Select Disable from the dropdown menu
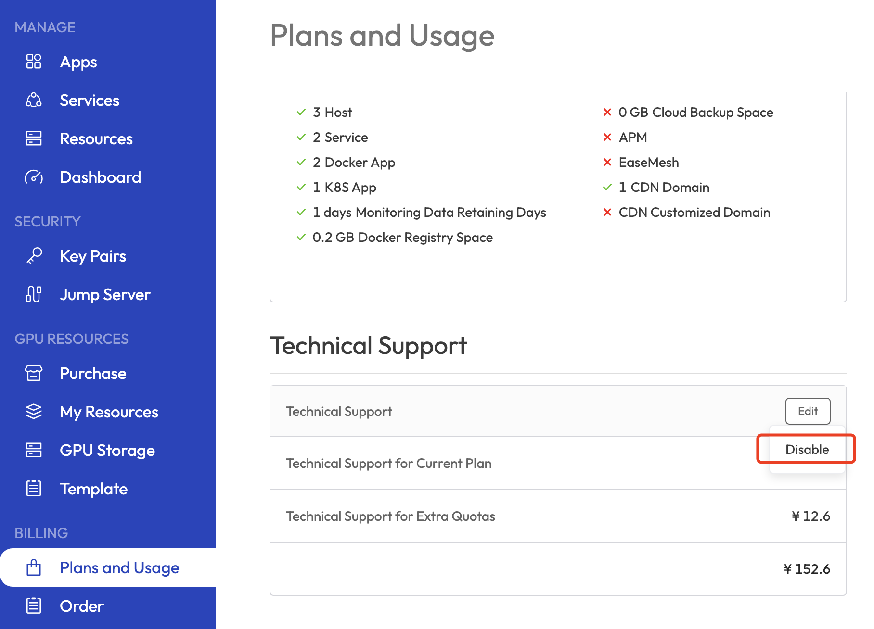Image resolution: width=874 pixels, height=629 pixels. click(807, 449)
